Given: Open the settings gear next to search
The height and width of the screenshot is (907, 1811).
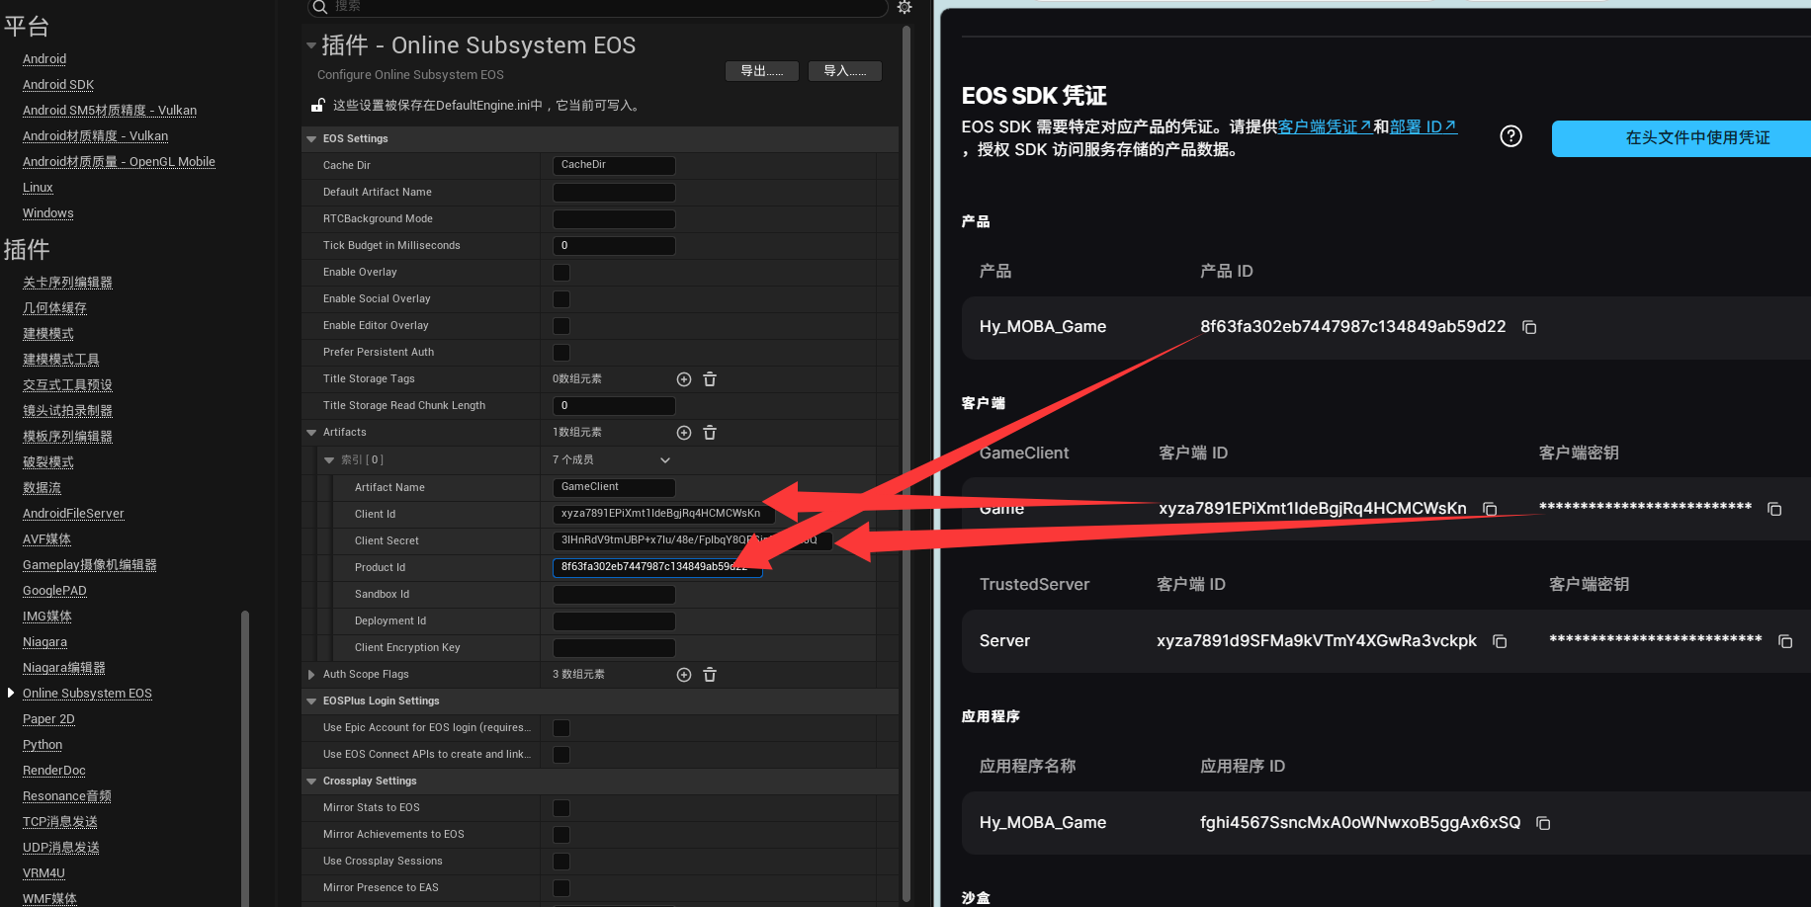Looking at the screenshot, I should [x=905, y=7].
